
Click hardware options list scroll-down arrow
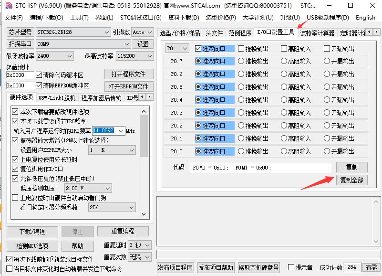coord(144,214)
